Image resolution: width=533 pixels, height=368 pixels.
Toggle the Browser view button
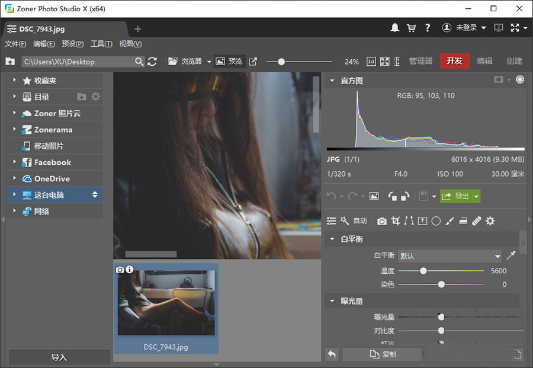point(185,61)
